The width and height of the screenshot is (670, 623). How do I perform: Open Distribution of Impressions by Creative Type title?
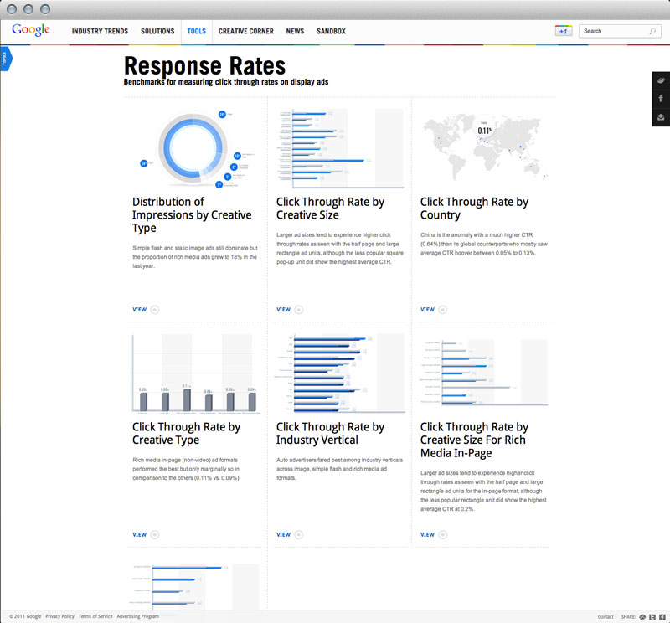click(192, 215)
